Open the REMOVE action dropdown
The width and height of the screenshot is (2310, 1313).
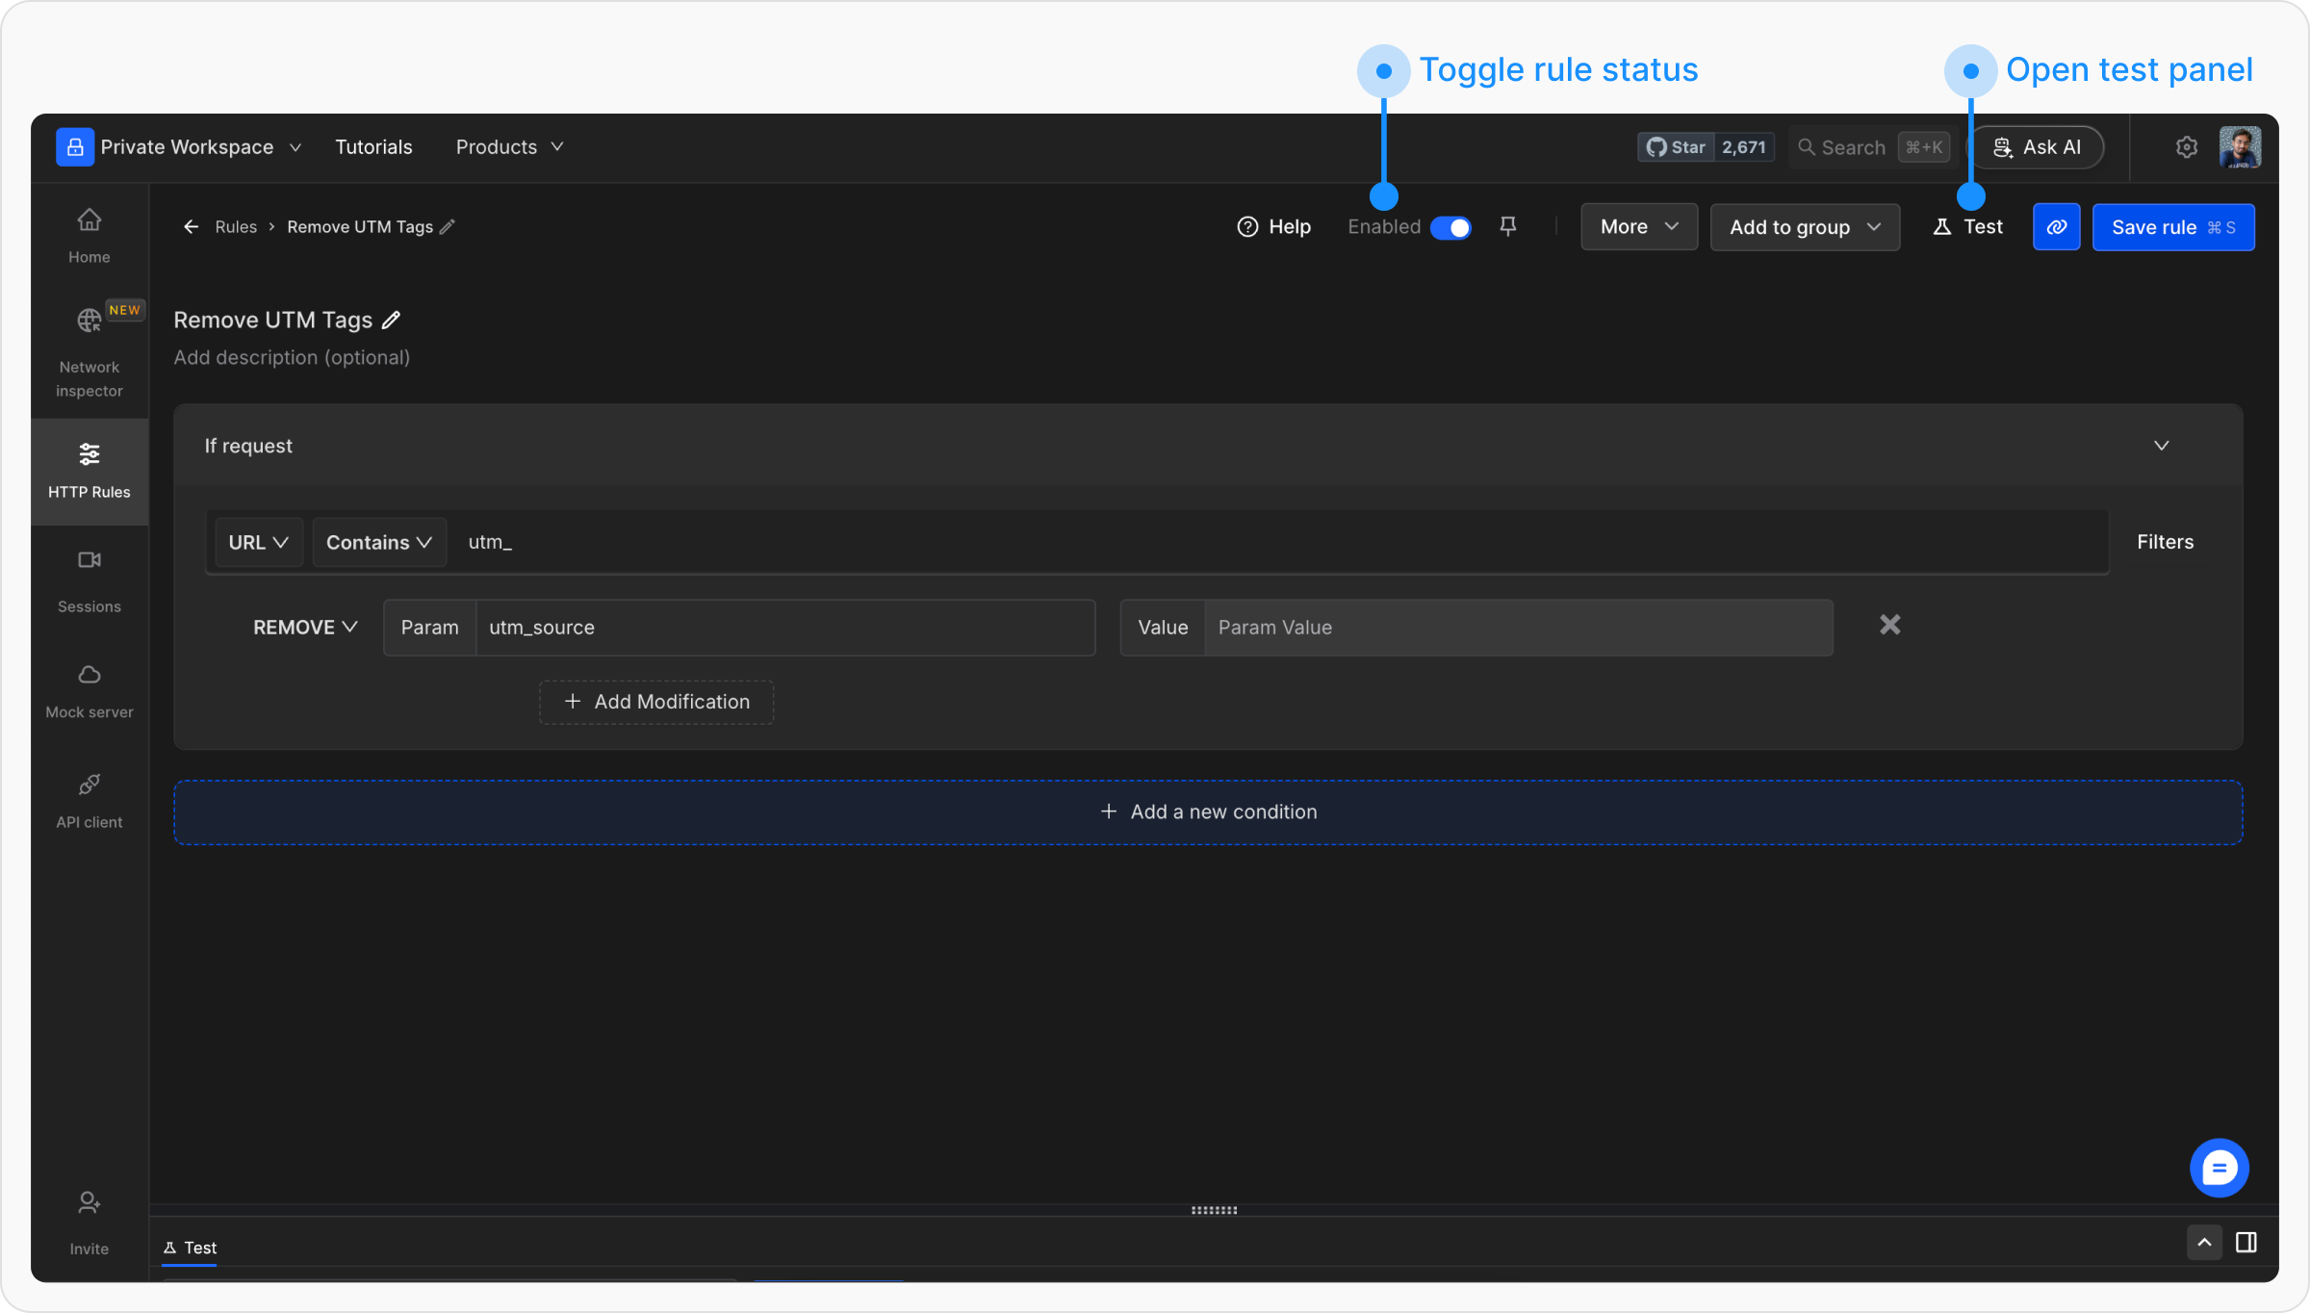tap(305, 628)
